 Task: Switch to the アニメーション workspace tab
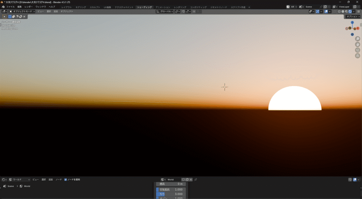163,7
